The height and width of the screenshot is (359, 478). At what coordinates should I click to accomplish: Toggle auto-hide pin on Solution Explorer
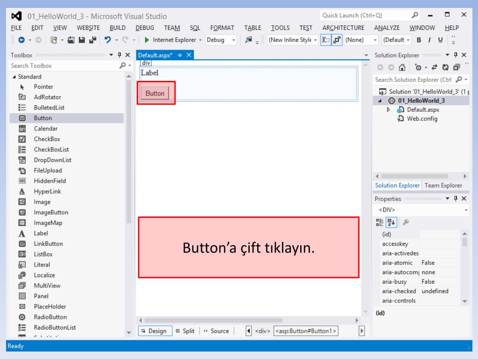[x=456, y=55]
